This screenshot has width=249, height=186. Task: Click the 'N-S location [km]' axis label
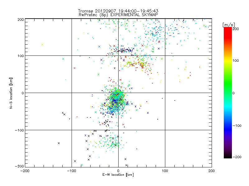pos(11,93)
